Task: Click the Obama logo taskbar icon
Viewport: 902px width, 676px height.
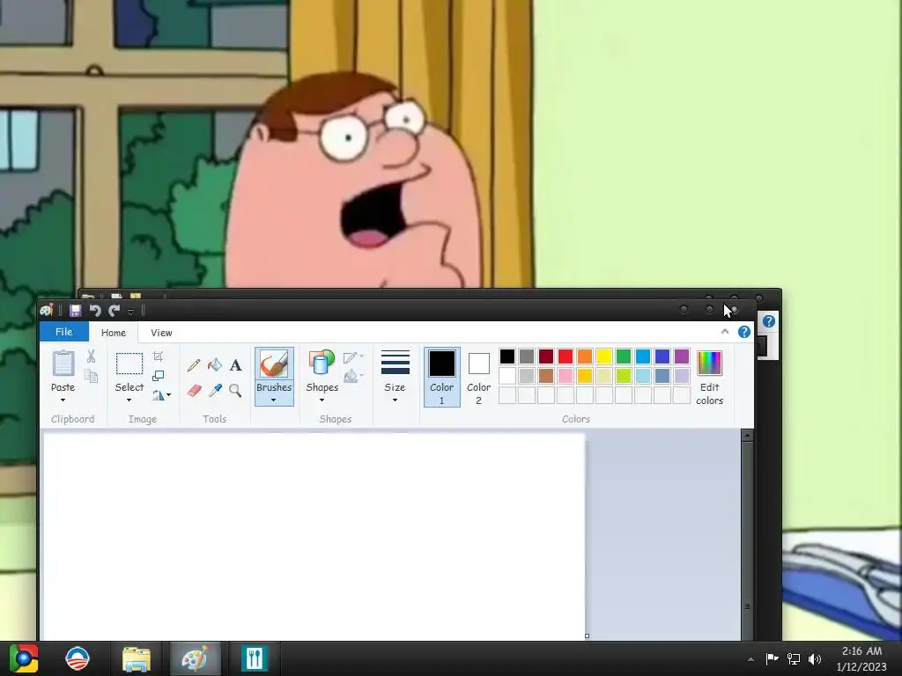Action: 78,658
